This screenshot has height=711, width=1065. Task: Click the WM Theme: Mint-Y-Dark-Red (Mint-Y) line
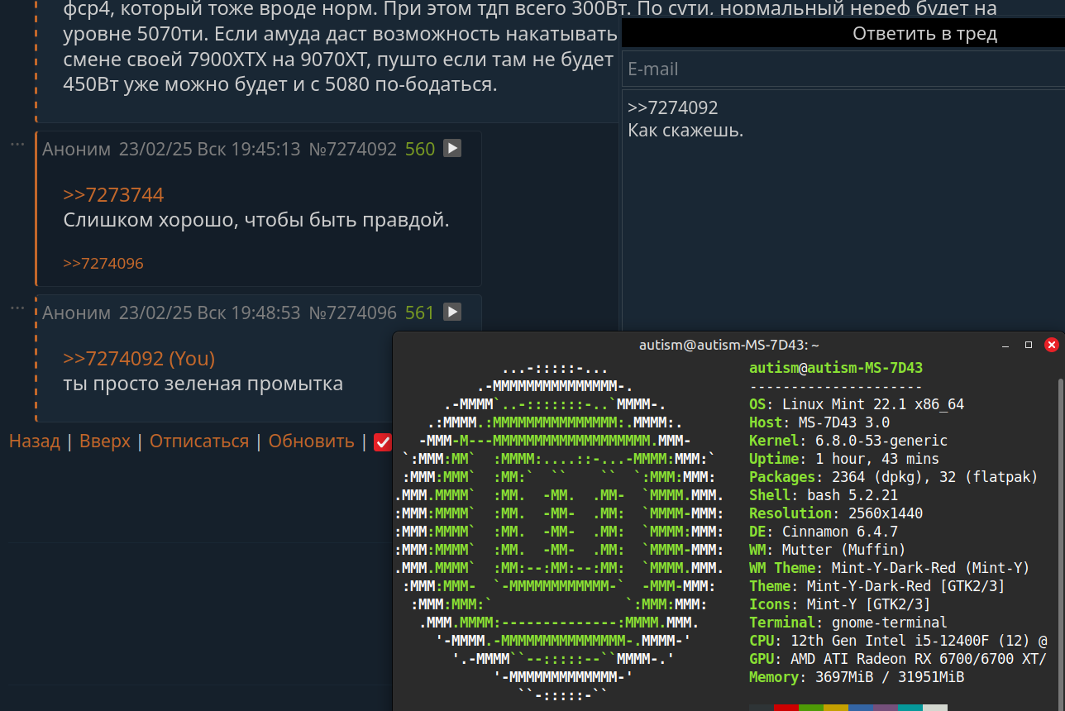click(890, 568)
